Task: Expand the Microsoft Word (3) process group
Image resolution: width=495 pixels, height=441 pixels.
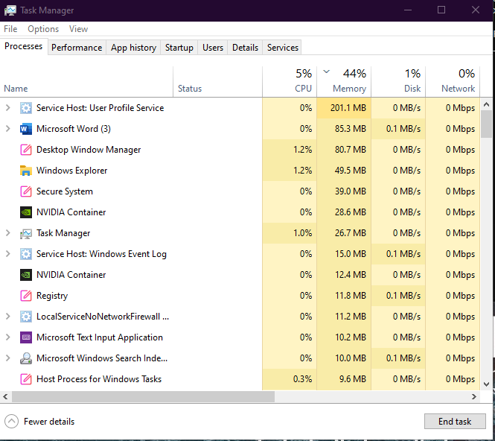Action: point(8,129)
